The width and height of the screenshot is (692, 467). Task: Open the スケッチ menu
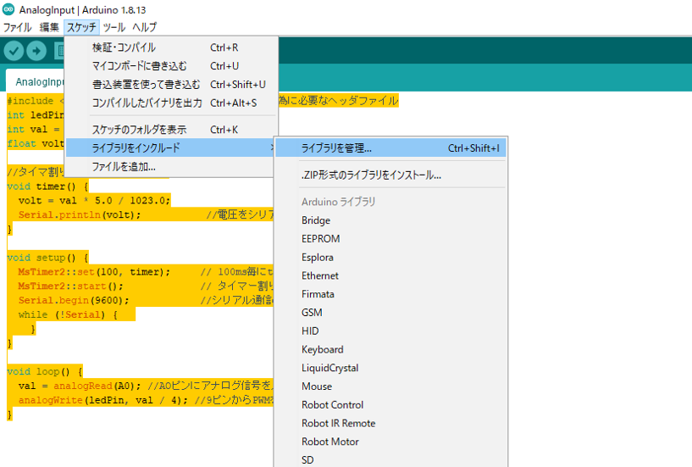81,27
